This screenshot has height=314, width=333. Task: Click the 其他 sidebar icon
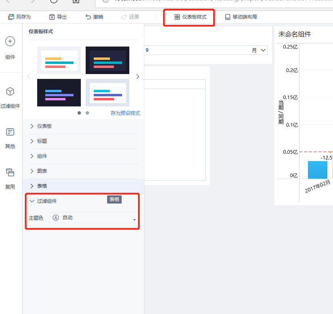pos(10,132)
